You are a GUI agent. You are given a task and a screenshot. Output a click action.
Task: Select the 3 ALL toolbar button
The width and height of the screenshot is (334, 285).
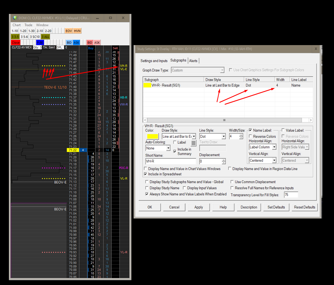(45, 37)
